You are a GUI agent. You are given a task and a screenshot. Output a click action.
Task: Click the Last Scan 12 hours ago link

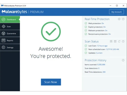pyautogui.click(x=102, y=46)
